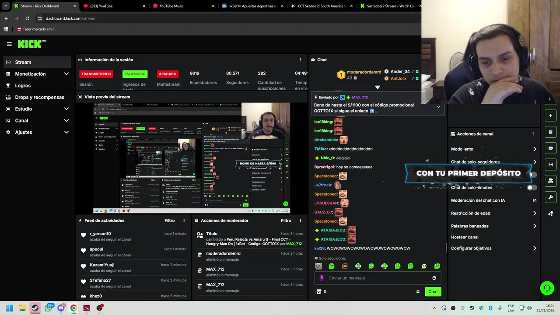560x315 pixels.
Task: Expand the Ajustes sidebar section
Action: [x=66, y=132]
